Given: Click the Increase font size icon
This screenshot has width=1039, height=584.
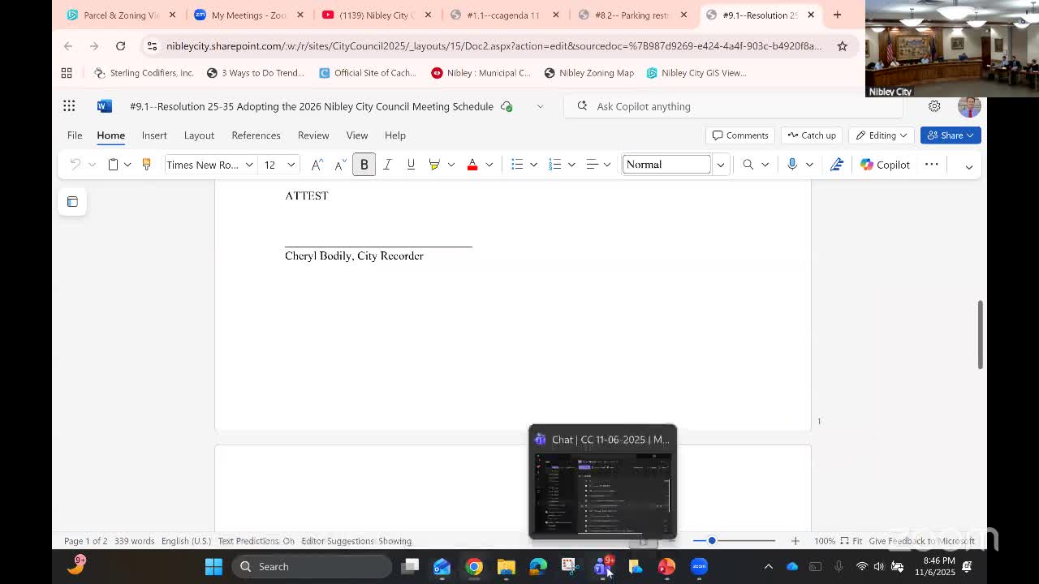Looking at the screenshot, I should (x=317, y=165).
